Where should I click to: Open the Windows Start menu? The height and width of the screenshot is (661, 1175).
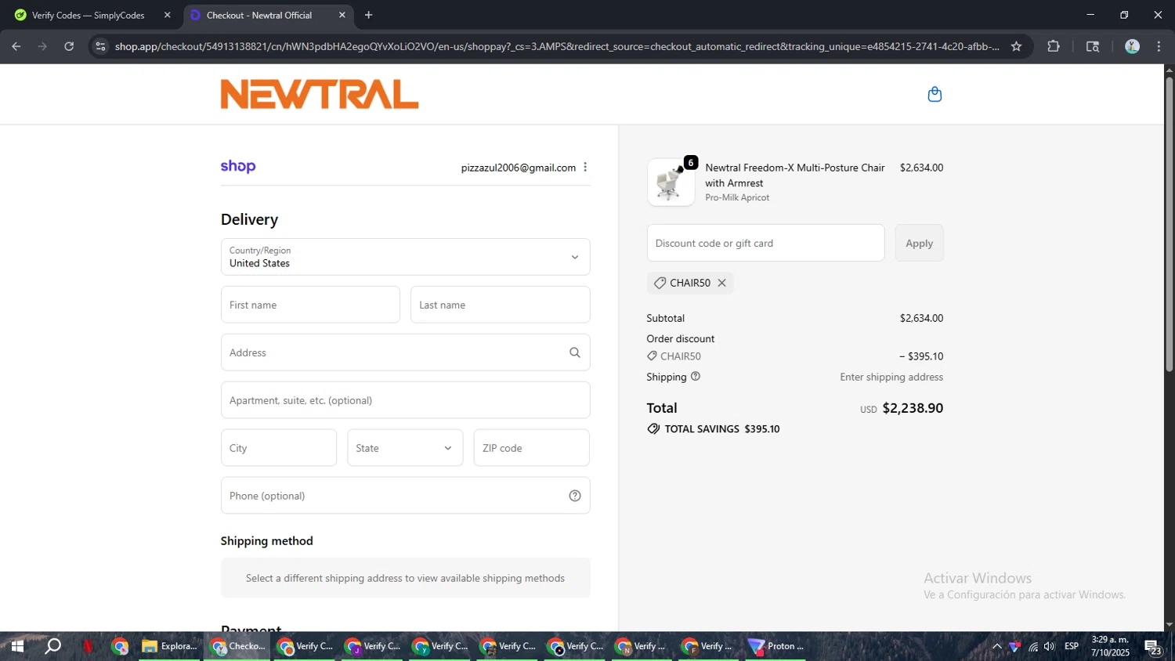(16, 646)
